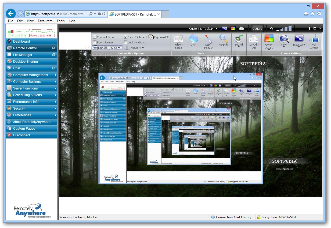Viewport: 331px width, 228px height.
Task: Enable the Blank Screen checkbox
Action: (95, 42)
